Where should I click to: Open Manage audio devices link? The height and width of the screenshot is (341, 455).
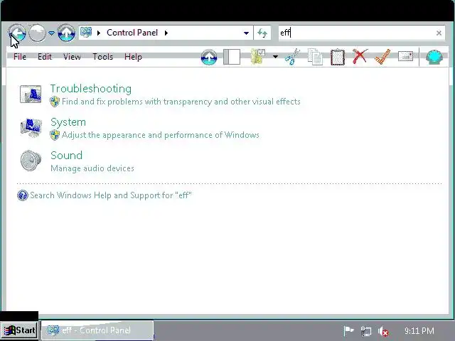(92, 168)
